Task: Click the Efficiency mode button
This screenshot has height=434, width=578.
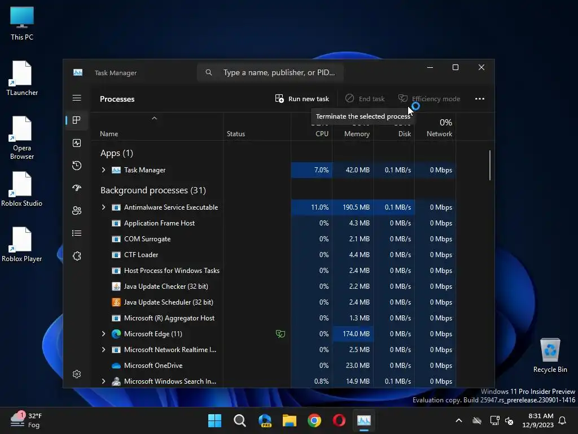Action: tap(430, 99)
